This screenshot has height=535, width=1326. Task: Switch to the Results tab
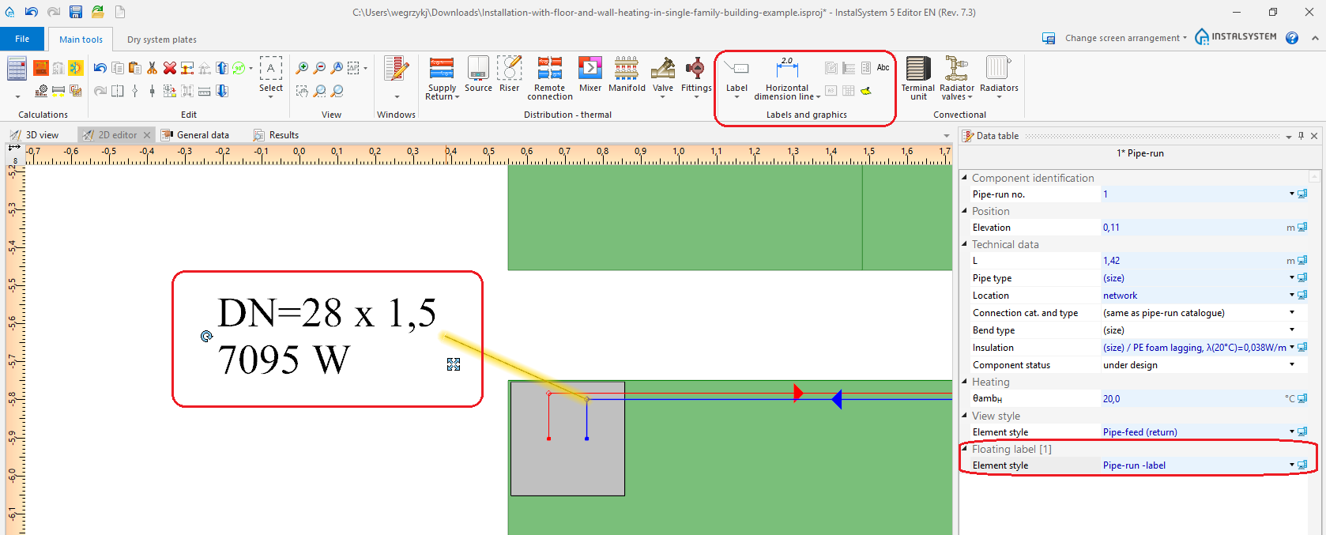276,135
